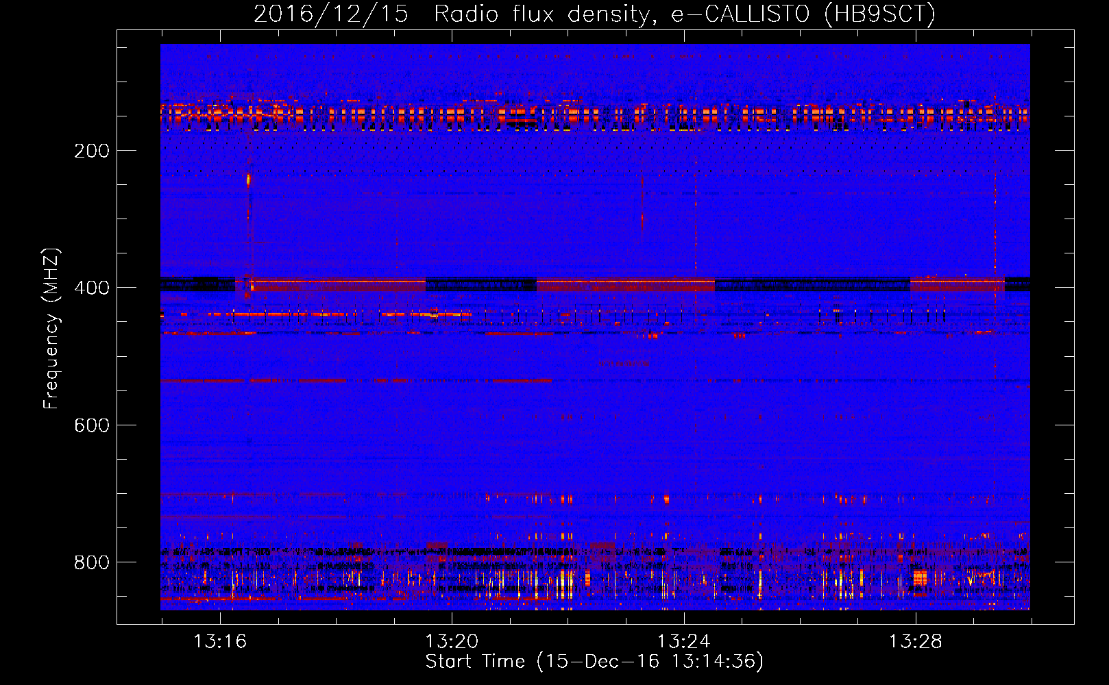Click the 13:28 time tick label
Screen dimensions: 1109x685
916,642
